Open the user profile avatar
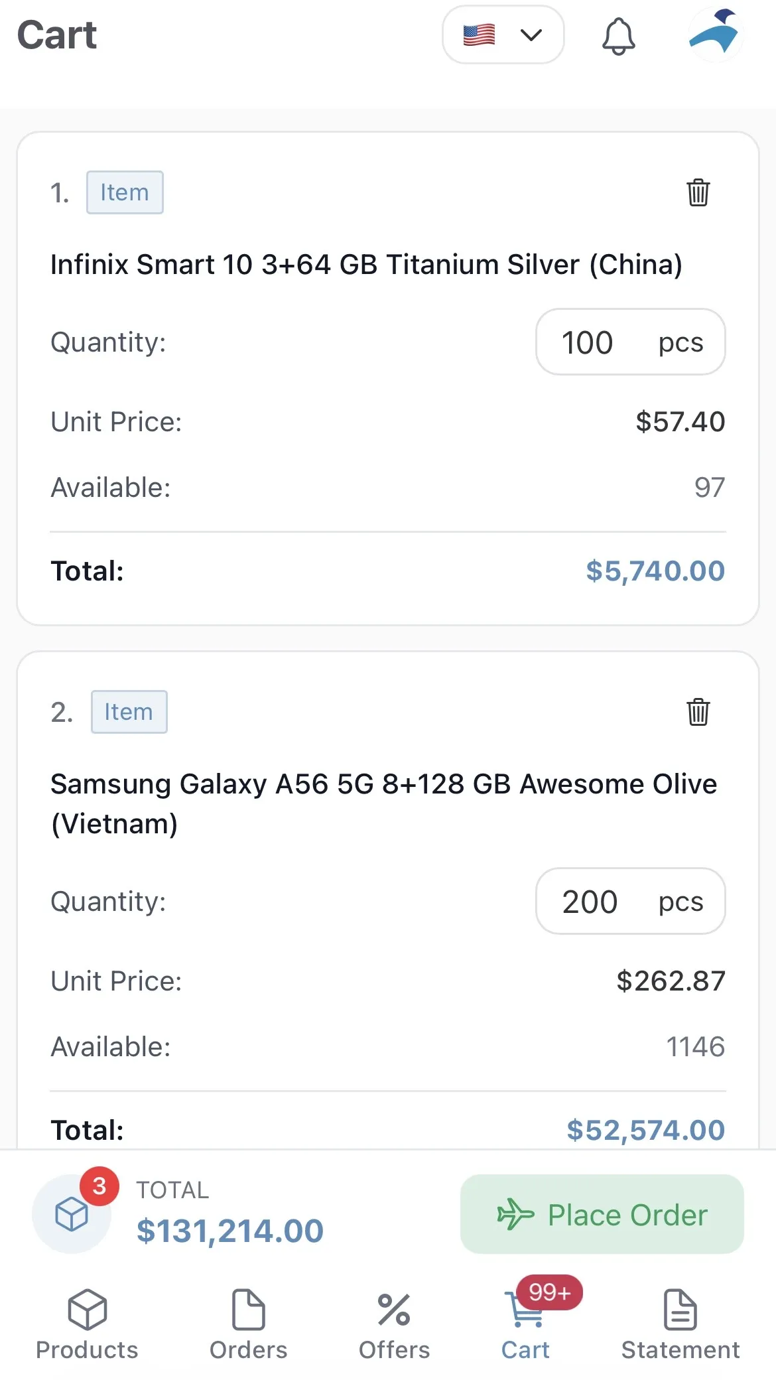The height and width of the screenshot is (1380, 776). point(715,34)
